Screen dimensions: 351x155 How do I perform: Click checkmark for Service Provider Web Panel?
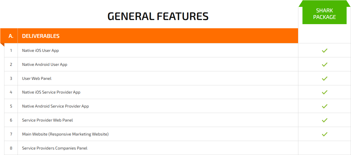click(325, 120)
